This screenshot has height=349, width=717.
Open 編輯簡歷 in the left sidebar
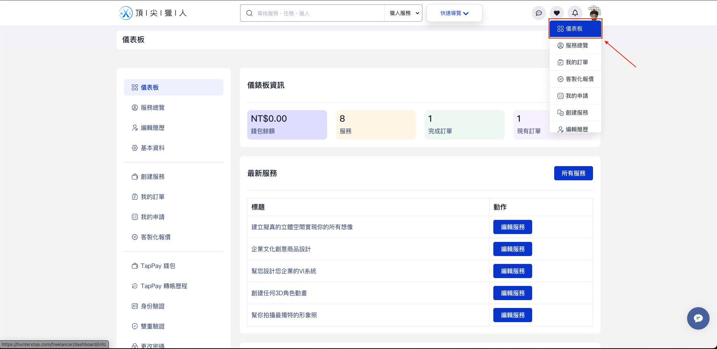click(152, 128)
